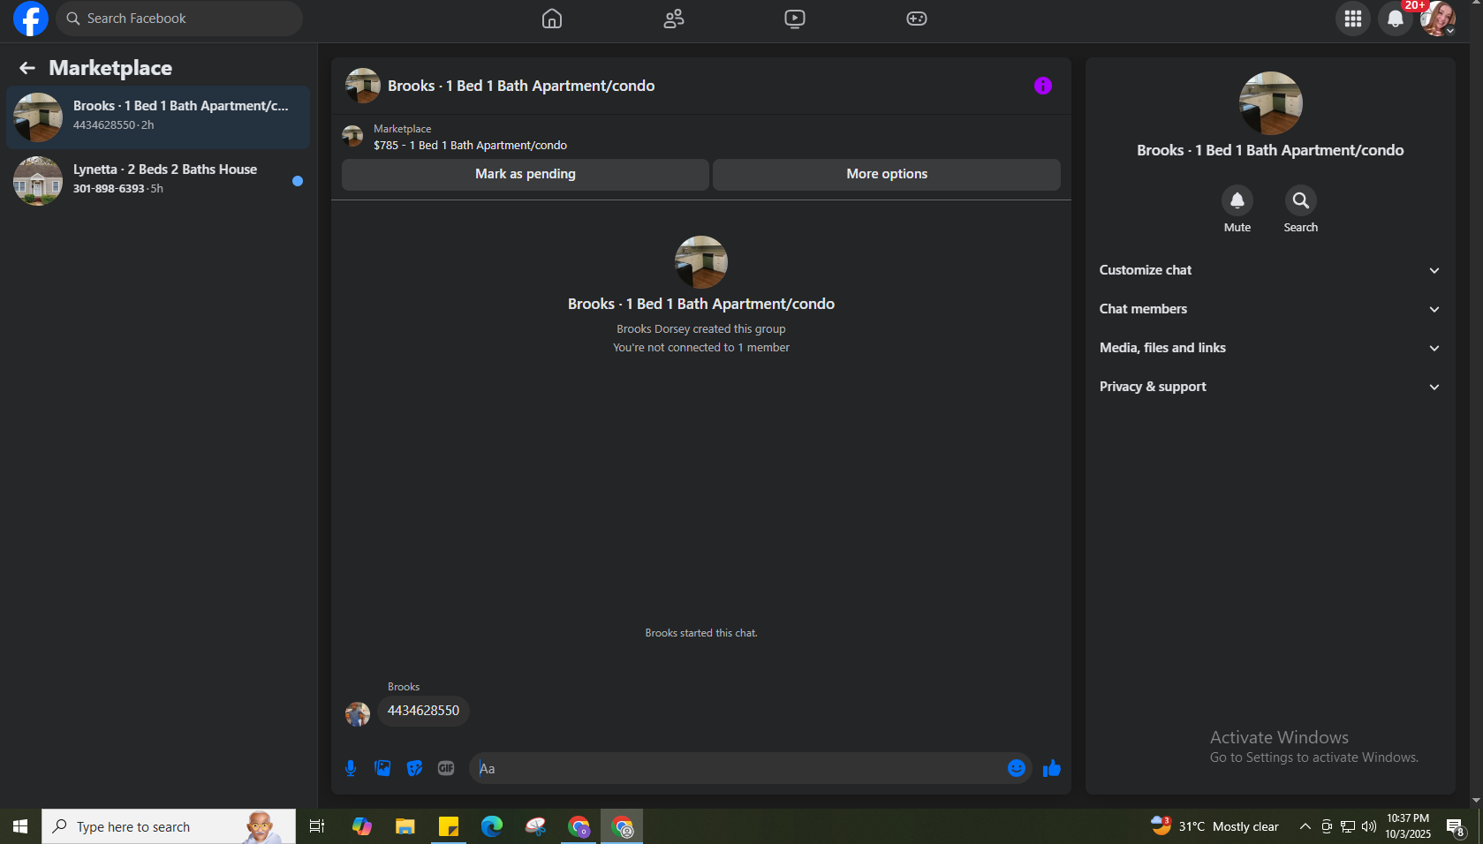Open the weather widget showing 31°C
The image size is (1483, 844).
(x=1214, y=826)
